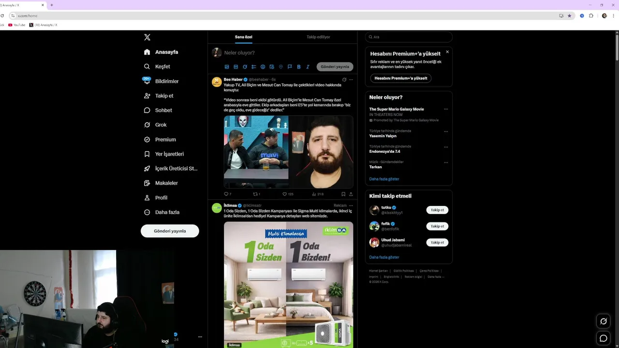Image resolution: width=619 pixels, height=348 pixels.
Task: Click Daha fazla göster under trends
Action: tap(384, 179)
